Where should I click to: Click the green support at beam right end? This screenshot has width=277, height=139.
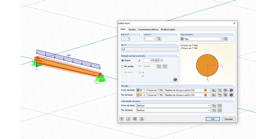100,79
